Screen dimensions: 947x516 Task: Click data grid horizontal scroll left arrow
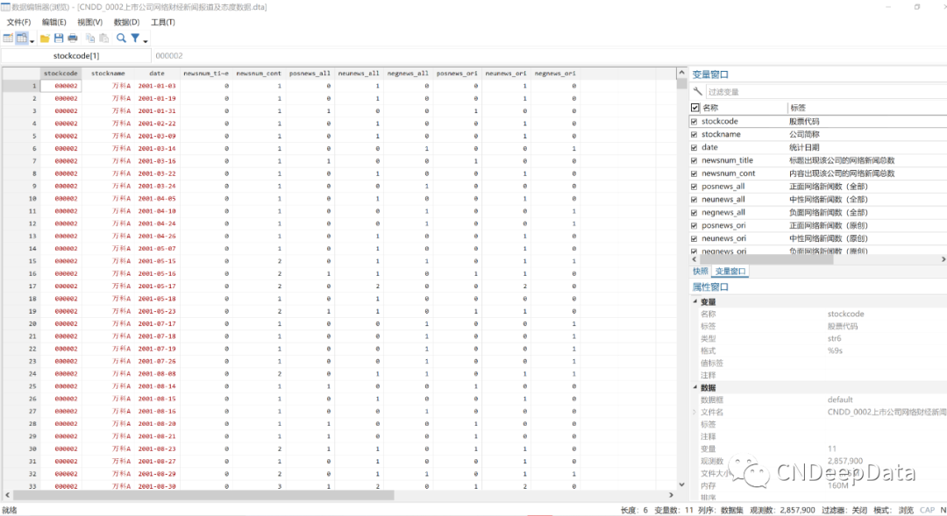point(7,495)
